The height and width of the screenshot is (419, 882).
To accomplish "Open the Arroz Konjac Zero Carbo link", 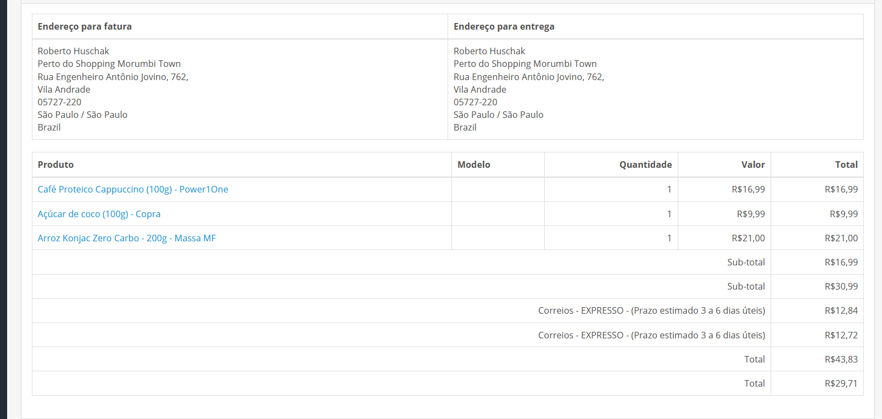I will [127, 238].
